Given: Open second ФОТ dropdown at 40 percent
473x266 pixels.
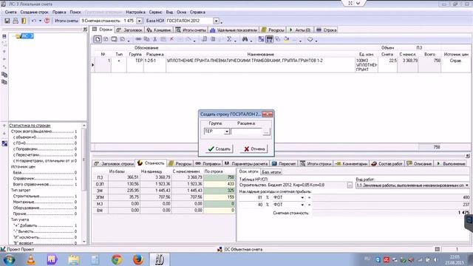Looking at the screenshot, I should [302, 205].
